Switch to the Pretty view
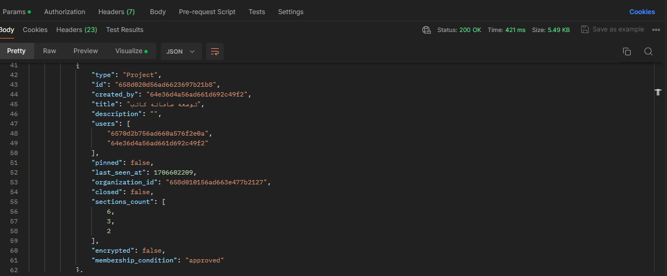Viewport: 667px width, 276px height. point(16,51)
